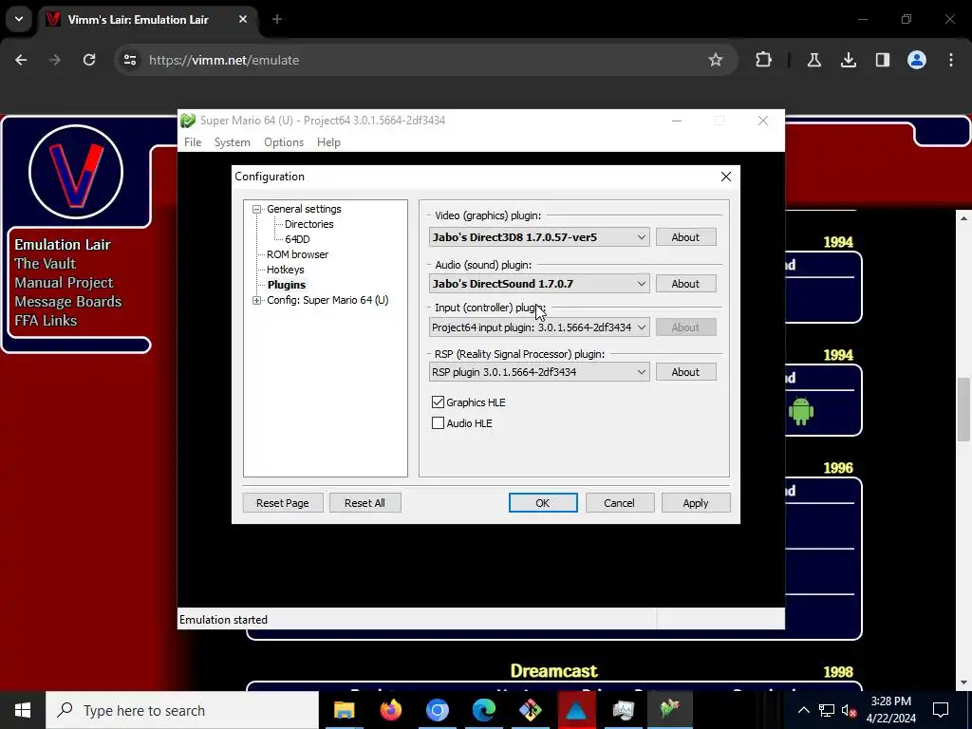Open the RSP plugin dropdown
The width and height of the screenshot is (972, 729).
539,372
